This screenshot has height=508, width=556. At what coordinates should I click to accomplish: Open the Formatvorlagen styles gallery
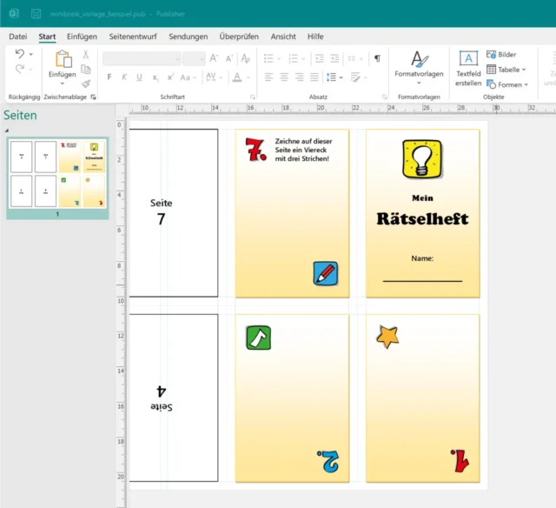(418, 65)
